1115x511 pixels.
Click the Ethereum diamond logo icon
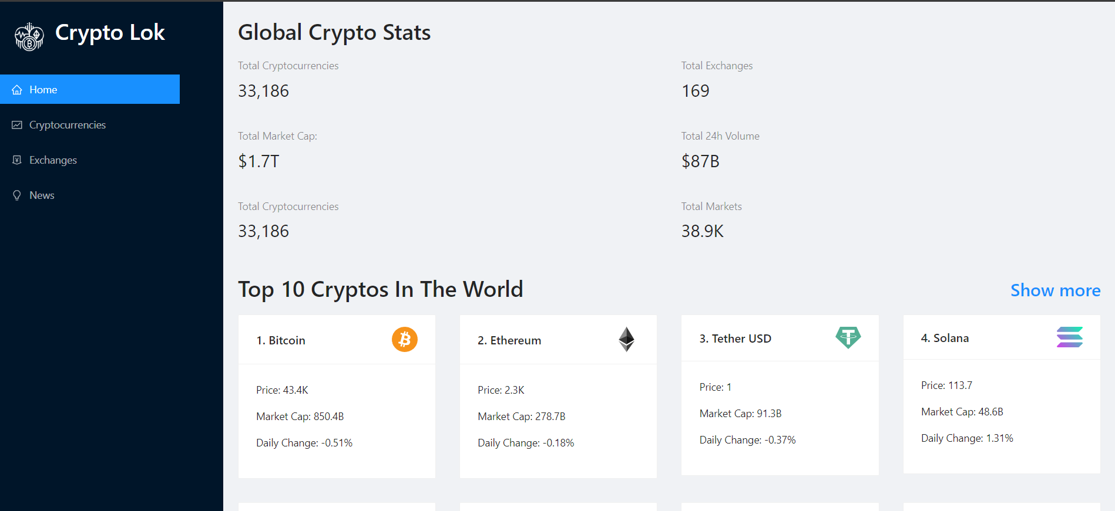tap(626, 340)
